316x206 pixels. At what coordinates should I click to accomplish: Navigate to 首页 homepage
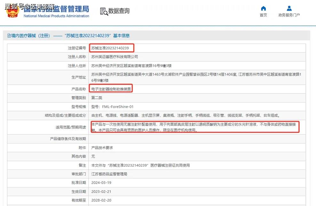tap(263, 15)
